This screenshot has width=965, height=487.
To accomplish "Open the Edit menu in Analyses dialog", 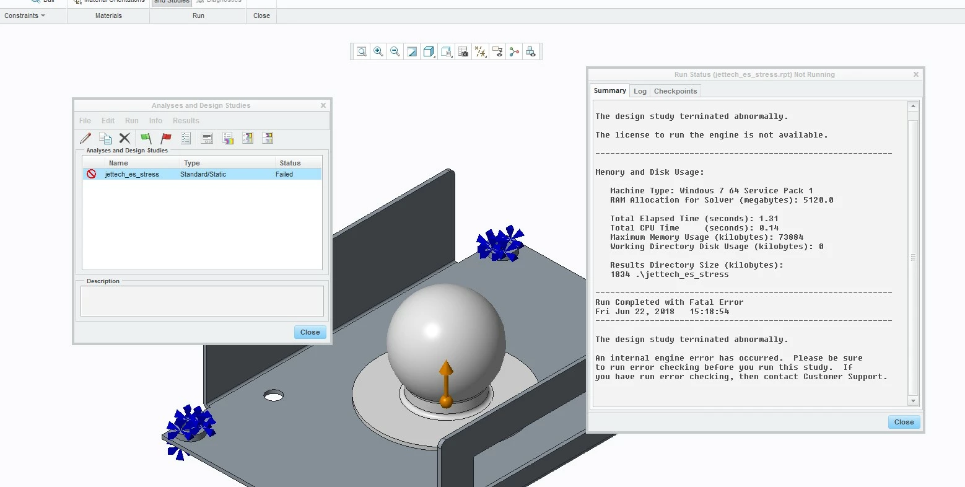I will 108,121.
